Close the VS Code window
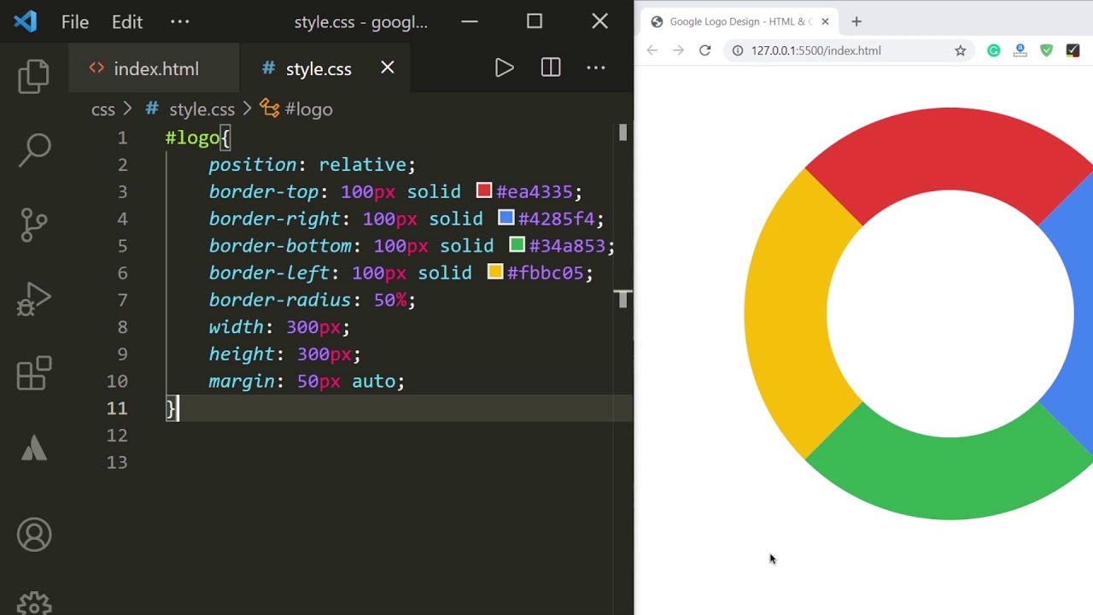The height and width of the screenshot is (615, 1093). tap(600, 21)
